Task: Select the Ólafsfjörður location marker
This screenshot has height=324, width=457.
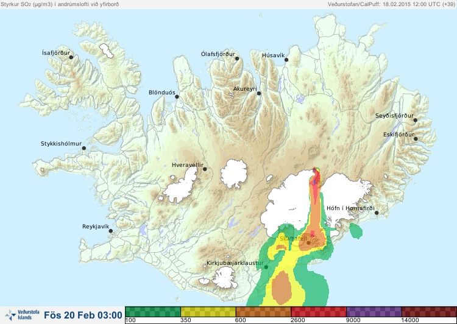Action: tap(237, 58)
